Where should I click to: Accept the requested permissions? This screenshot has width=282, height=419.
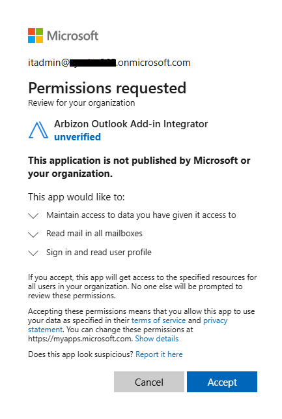click(222, 382)
